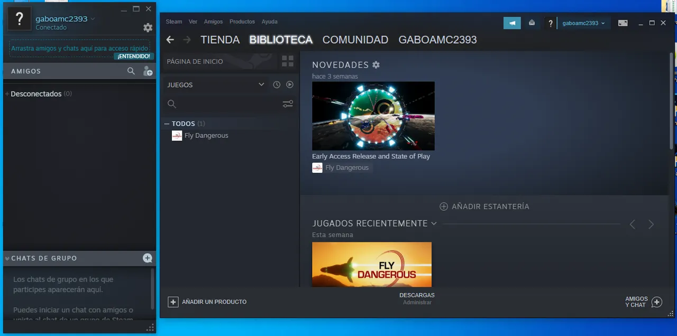This screenshot has width=677, height=336.
Task: Open gaboamc2393 account dropdown in header
Action: tap(584, 23)
